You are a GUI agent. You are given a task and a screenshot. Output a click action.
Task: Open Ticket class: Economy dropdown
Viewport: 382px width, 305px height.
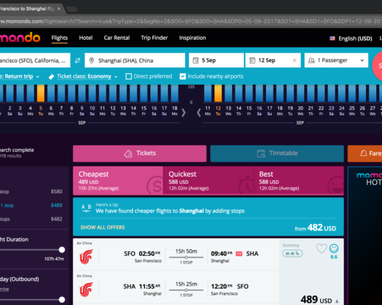pos(87,77)
